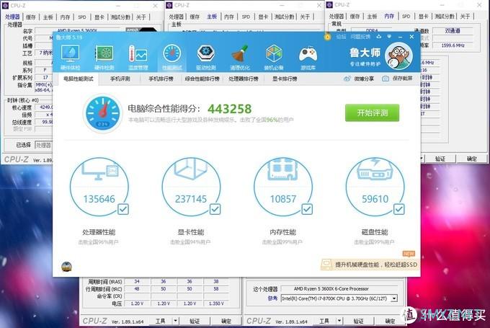This screenshot has width=490, height=328.
Task: Switch to the 处理器排行榜 tab
Action: pyautogui.click(x=244, y=79)
